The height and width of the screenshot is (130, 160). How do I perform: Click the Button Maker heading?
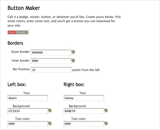[24, 8]
